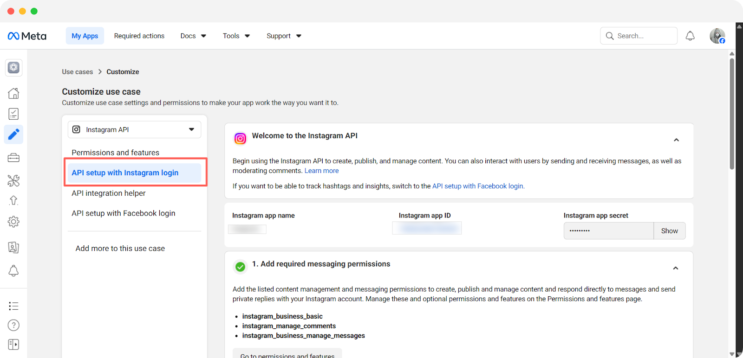Select API setup with Facebook login item

coord(124,213)
